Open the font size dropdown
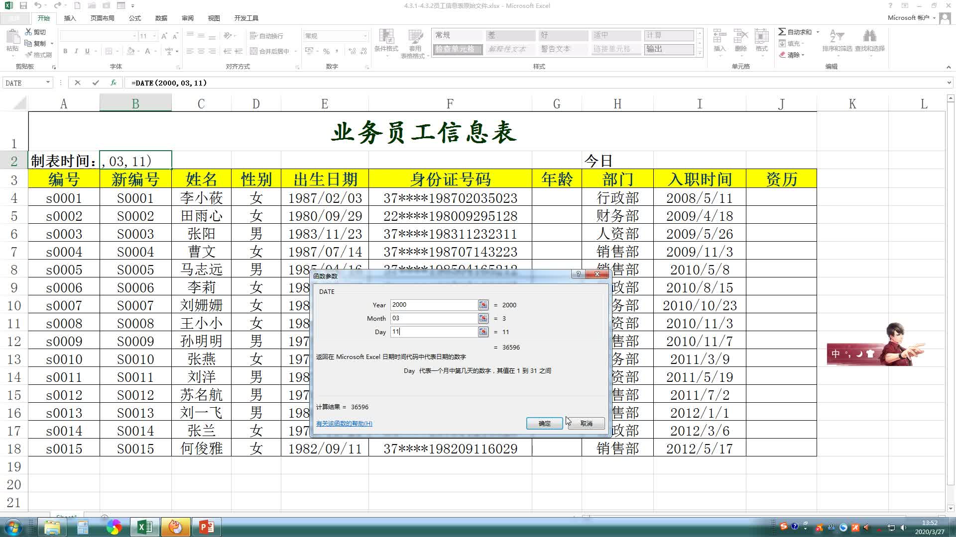Screen dimensions: 956x537 coord(153,35)
